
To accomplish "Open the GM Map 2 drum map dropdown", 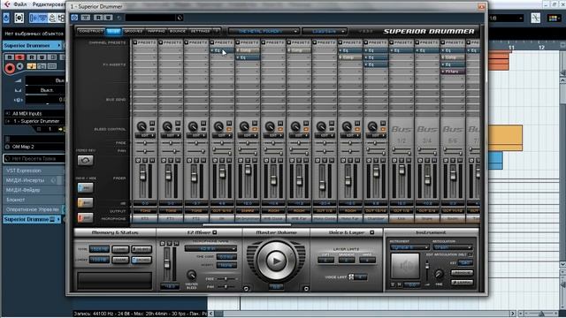I will (34, 147).
